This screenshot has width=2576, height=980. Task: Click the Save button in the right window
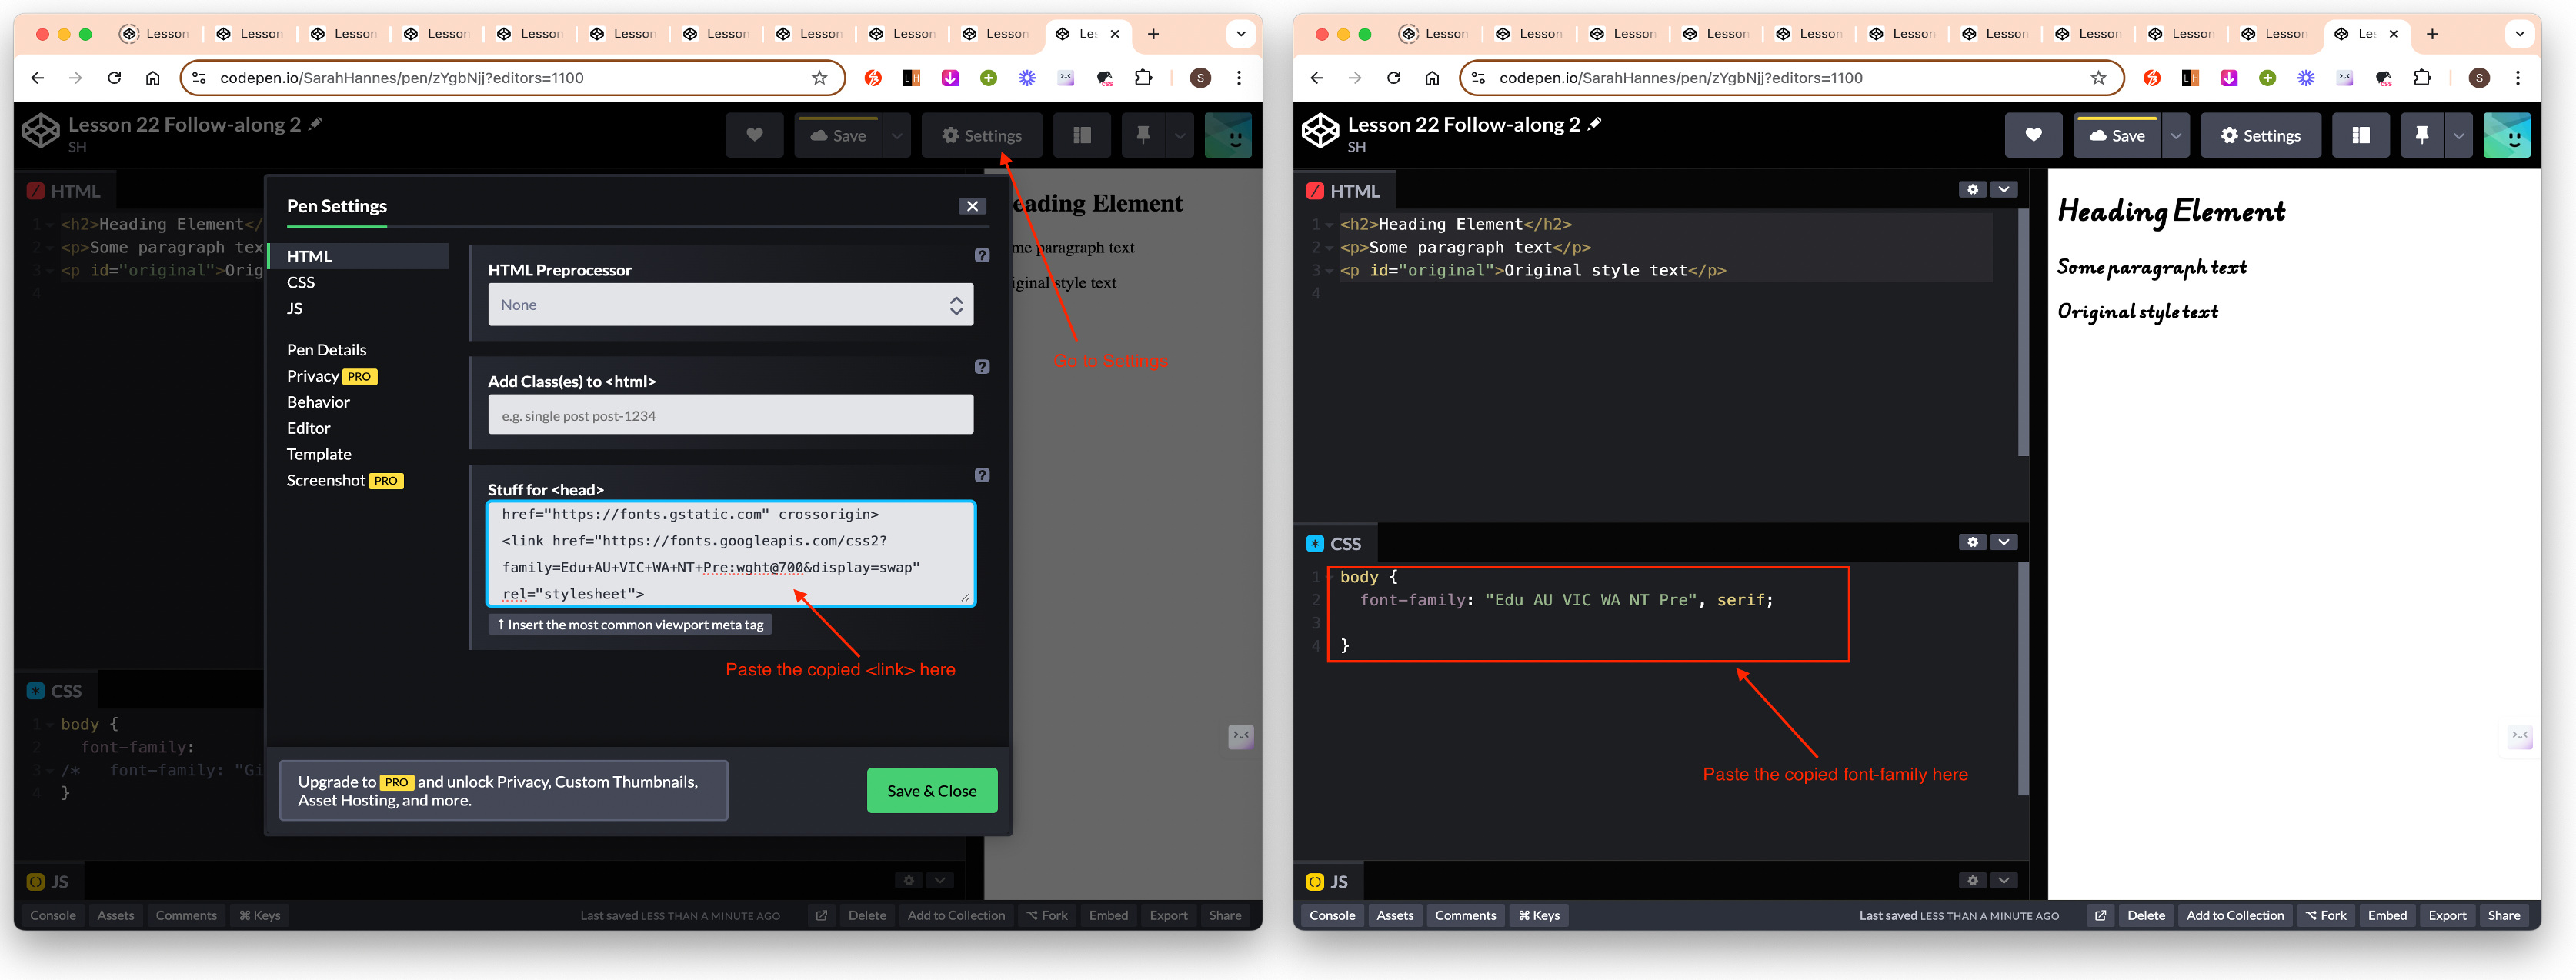(x=2117, y=136)
